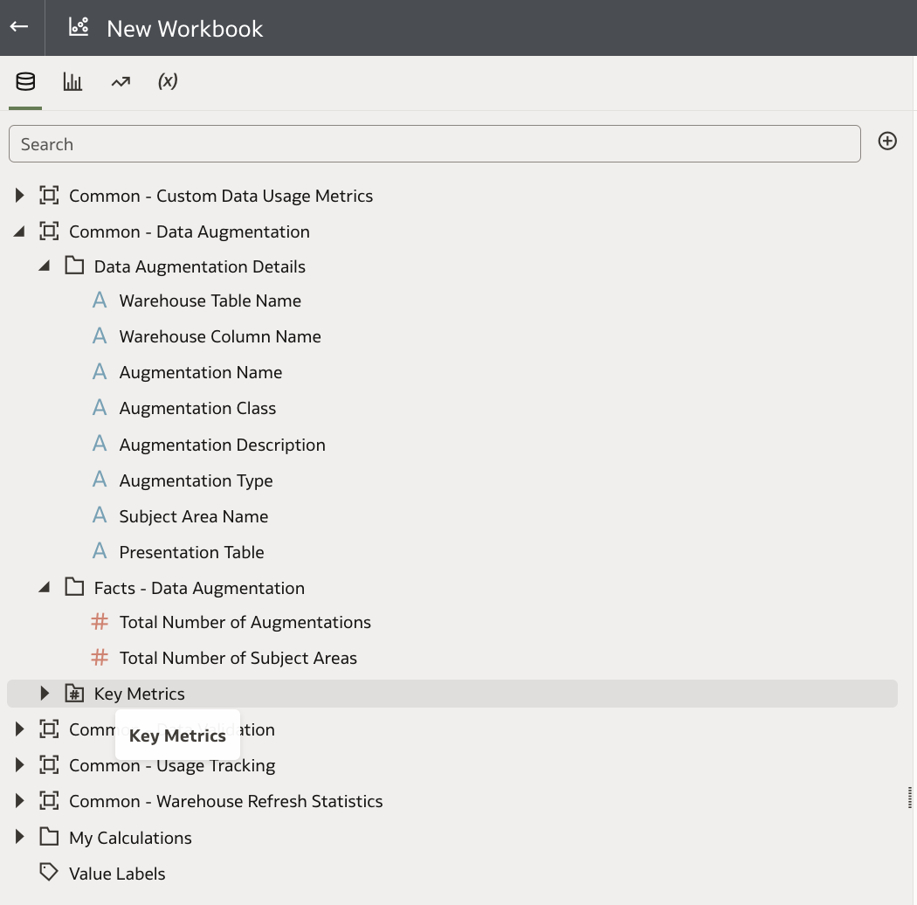Click the add data plus icon
Viewport: 917px width, 905px height.
tap(887, 142)
